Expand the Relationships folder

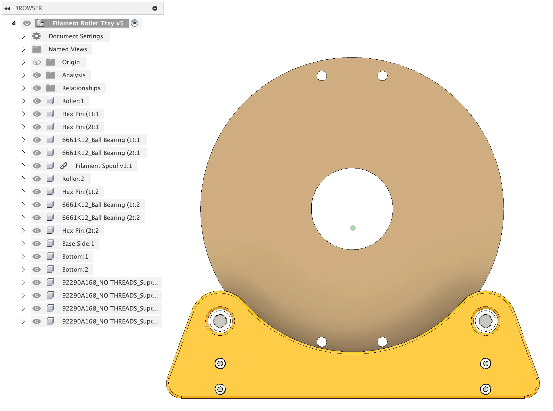coord(23,88)
